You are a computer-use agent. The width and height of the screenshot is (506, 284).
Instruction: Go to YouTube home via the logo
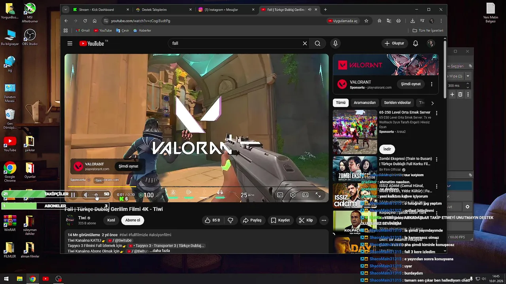[91, 43]
